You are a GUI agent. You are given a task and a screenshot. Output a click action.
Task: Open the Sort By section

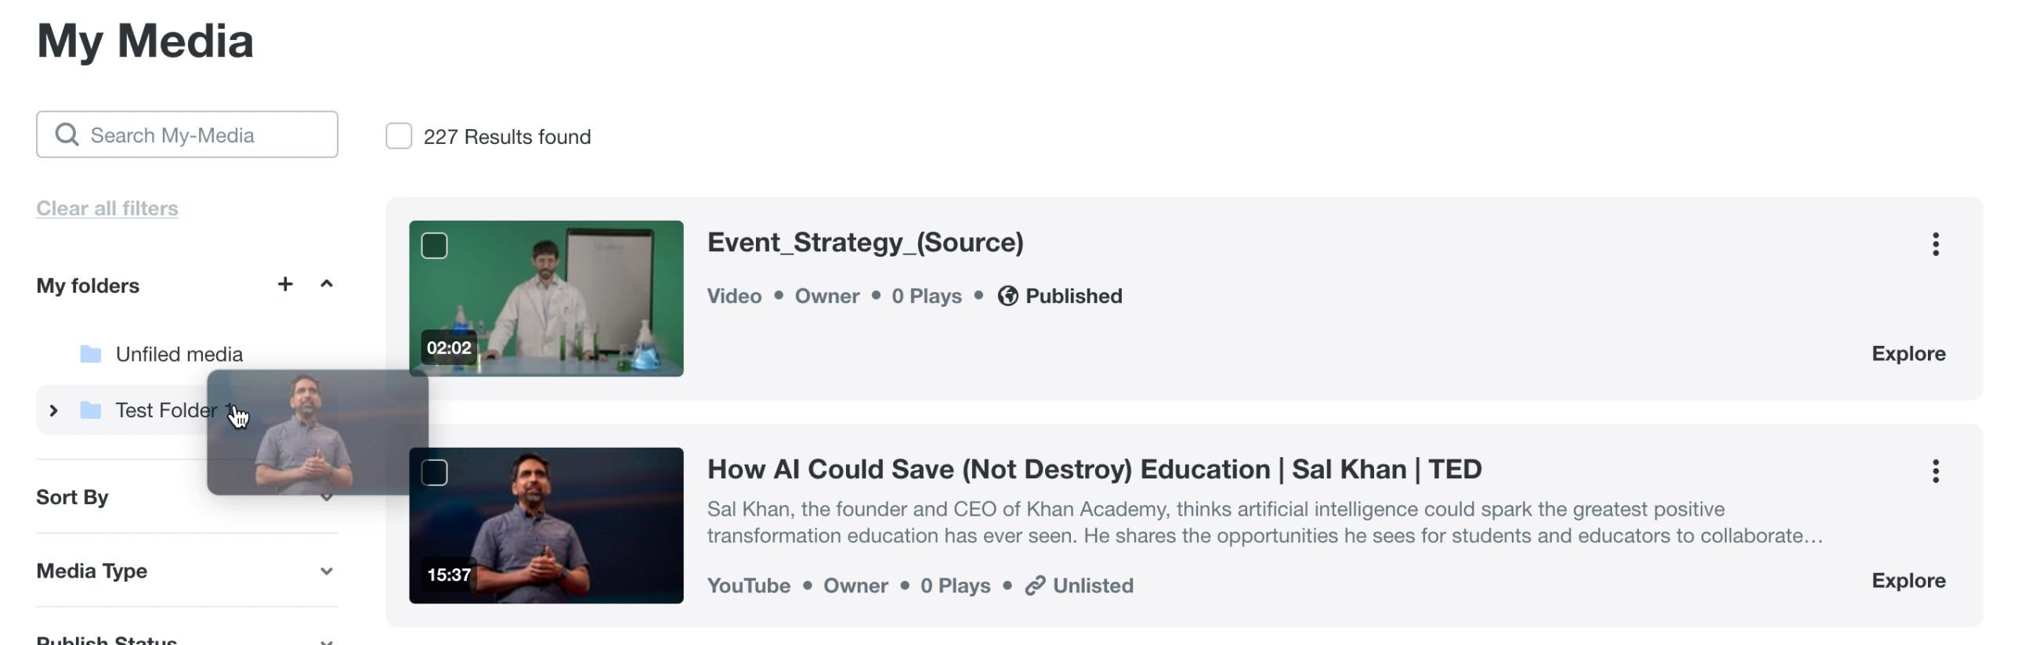pyautogui.click(x=72, y=498)
